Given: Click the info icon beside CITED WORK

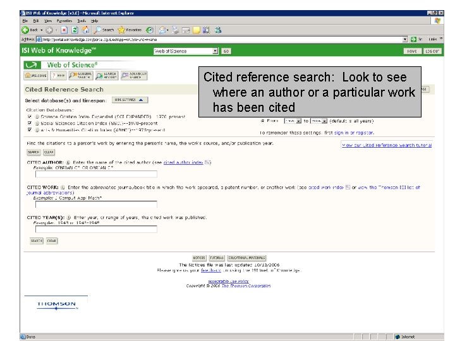Looking at the screenshot, I should pyautogui.click(x=63, y=188).
